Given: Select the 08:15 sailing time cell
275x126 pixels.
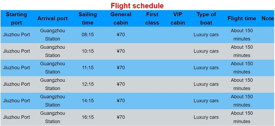Looking at the screenshot, I should (x=88, y=35).
